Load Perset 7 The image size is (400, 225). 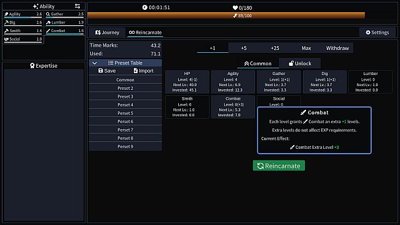point(125,130)
